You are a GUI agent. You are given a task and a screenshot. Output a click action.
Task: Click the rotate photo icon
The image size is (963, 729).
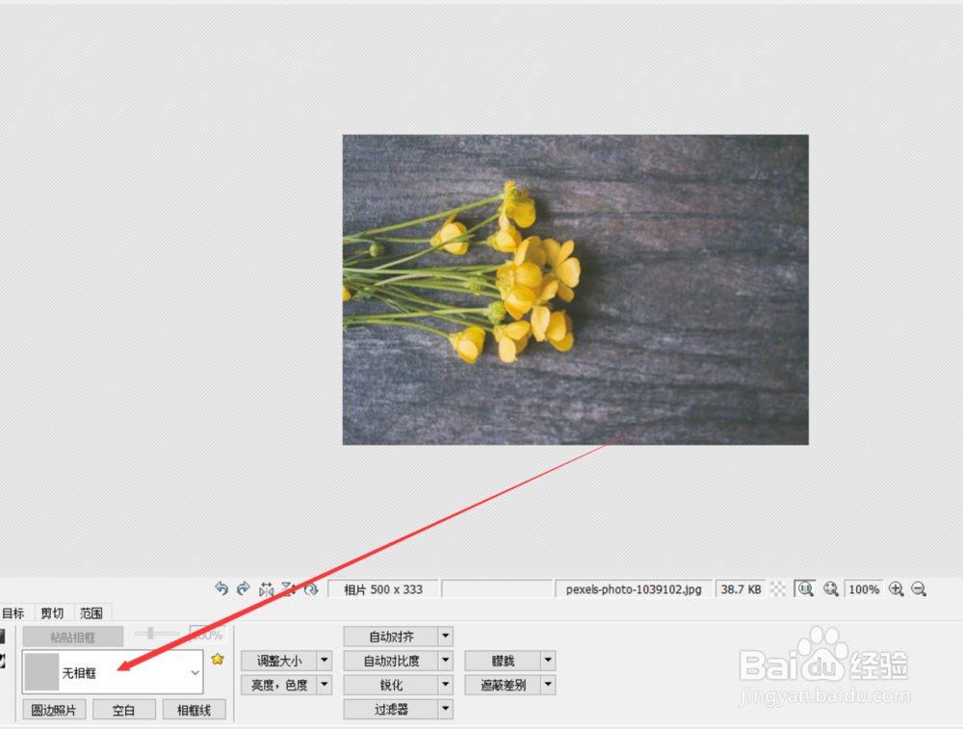(311, 589)
